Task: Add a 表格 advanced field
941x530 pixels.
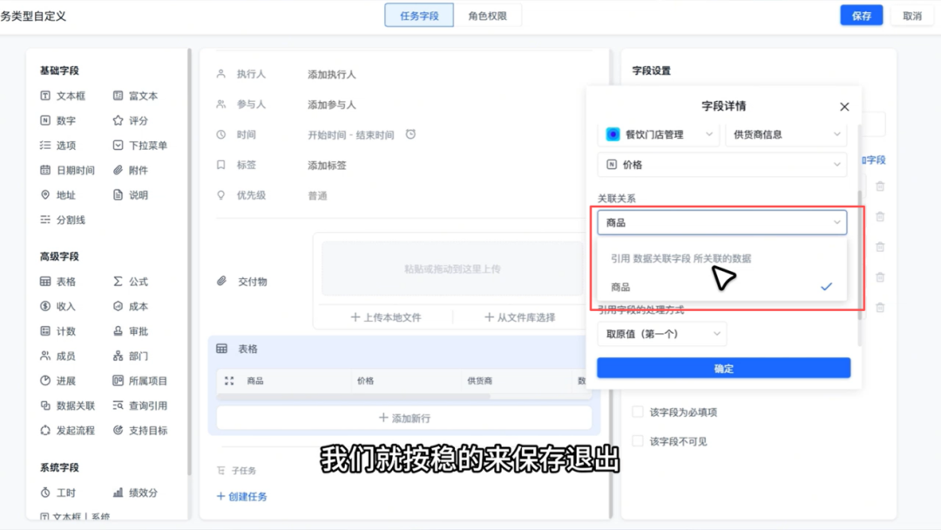Action: (x=58, y=282)
